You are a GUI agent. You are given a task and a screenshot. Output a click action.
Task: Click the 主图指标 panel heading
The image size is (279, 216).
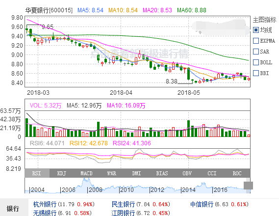pyautogui.click(x=265, y=20)
